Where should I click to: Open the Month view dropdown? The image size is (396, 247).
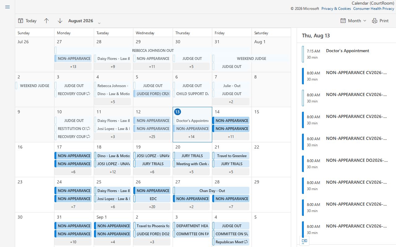(353, 21)
